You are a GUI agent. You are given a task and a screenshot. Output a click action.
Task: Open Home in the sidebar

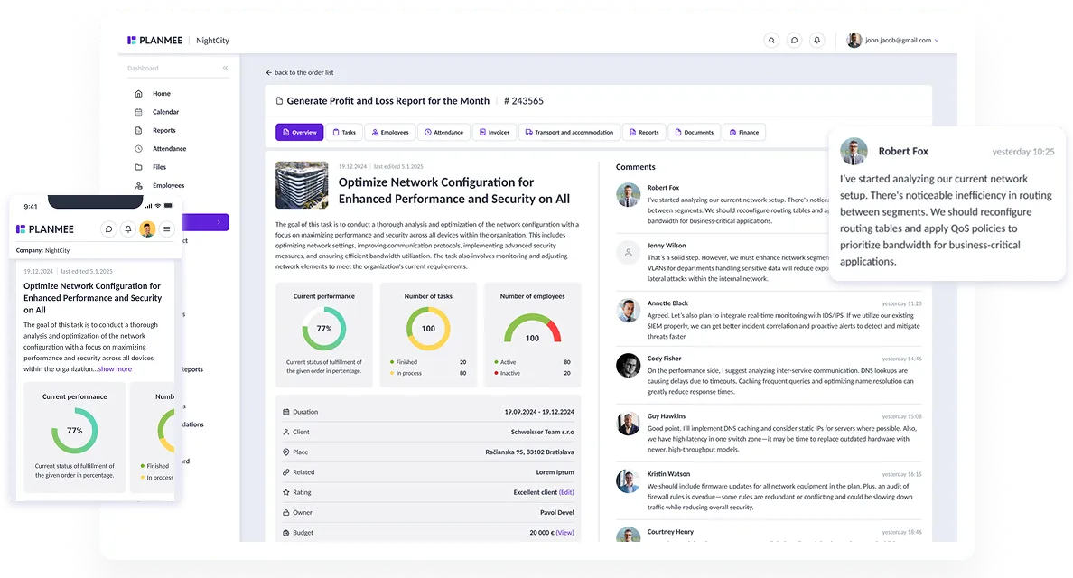click(x=162, y=94)
